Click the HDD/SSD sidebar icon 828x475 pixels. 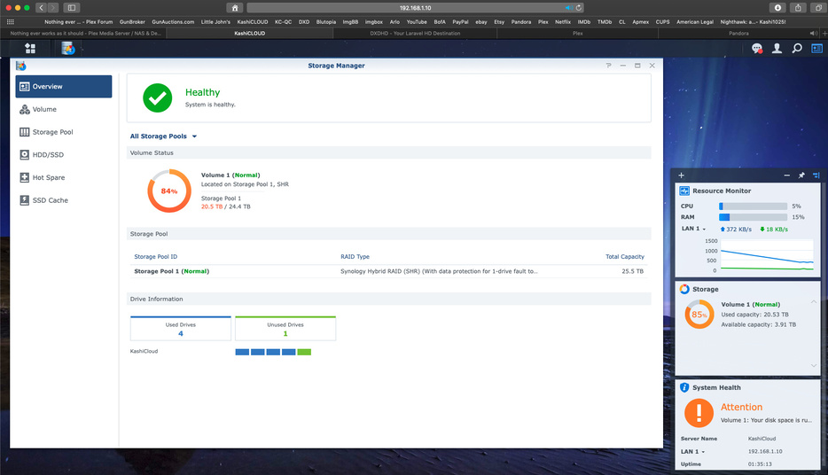[24, 154]
